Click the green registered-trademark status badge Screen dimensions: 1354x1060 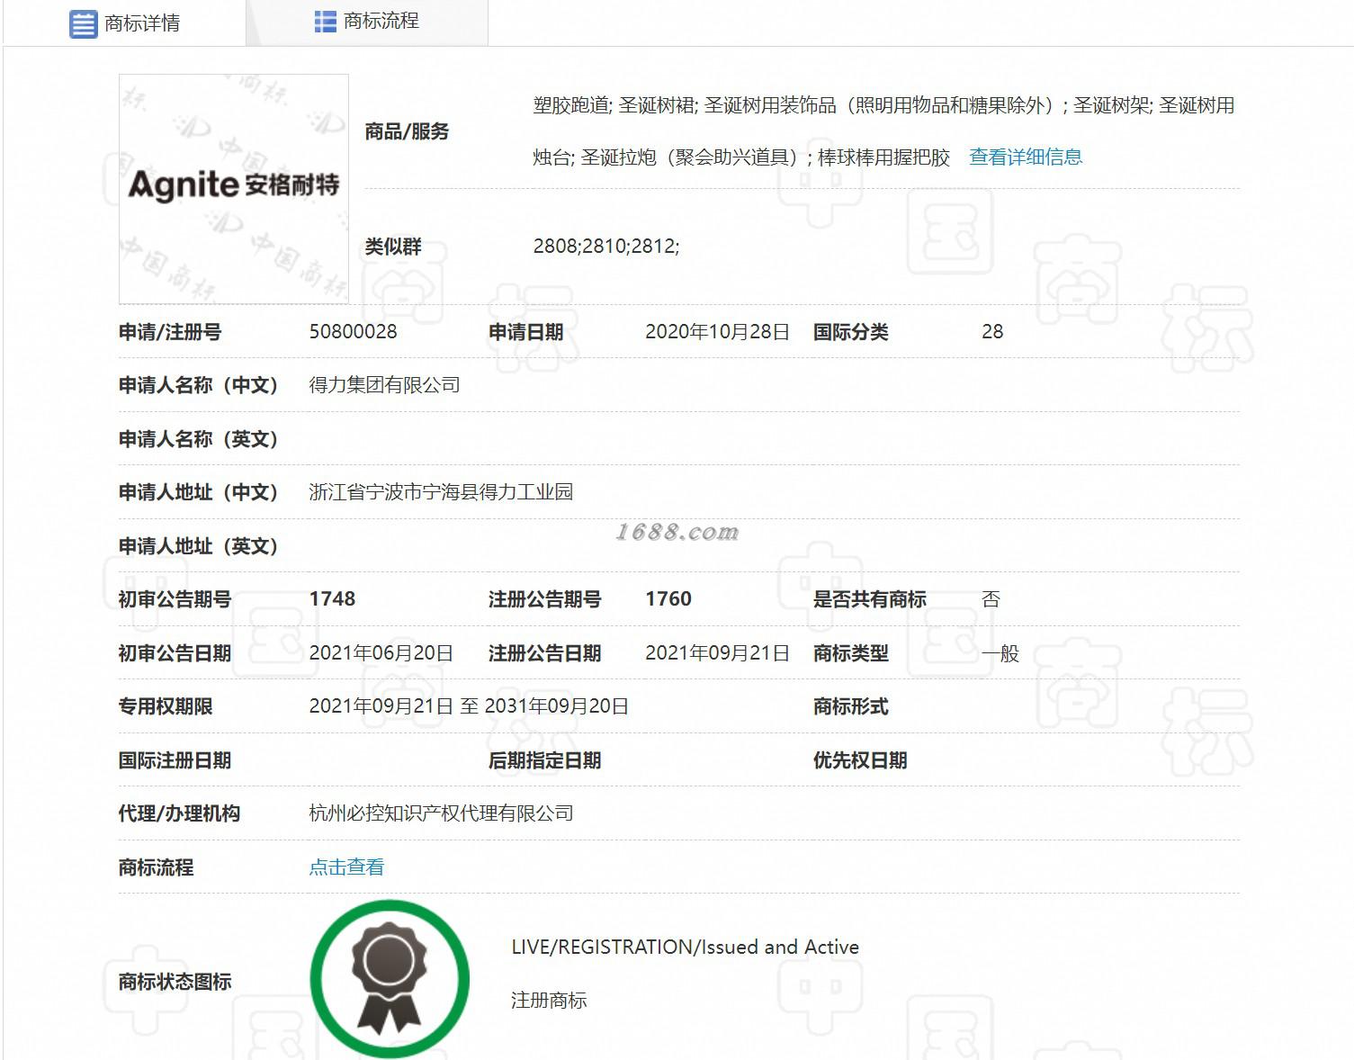pos(390,979)
